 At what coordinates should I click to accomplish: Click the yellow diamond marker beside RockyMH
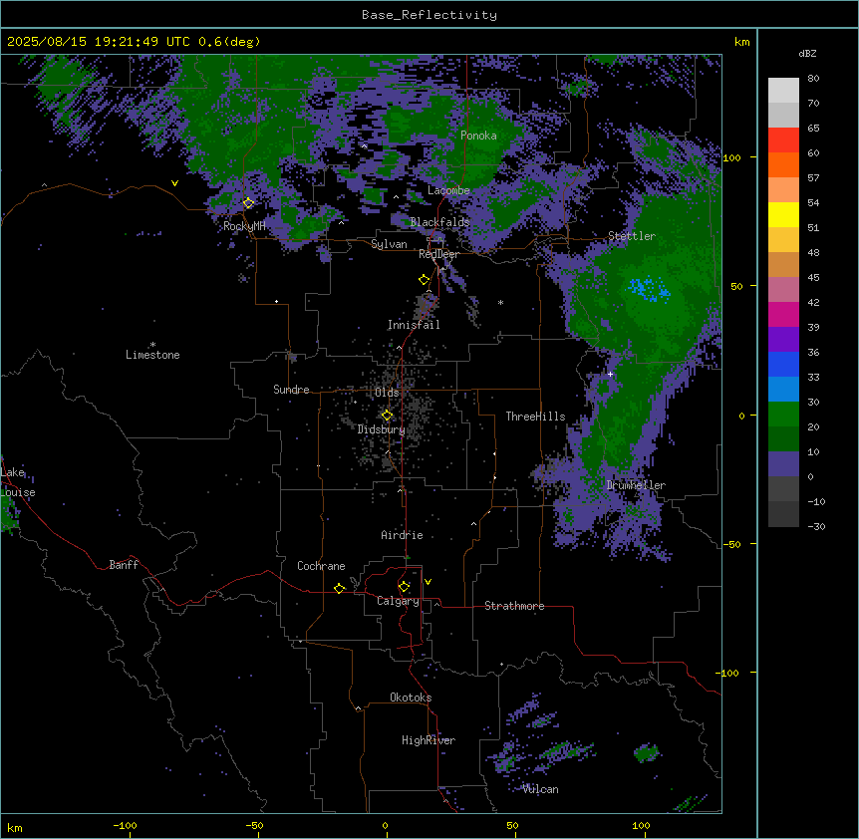[248, 203]
